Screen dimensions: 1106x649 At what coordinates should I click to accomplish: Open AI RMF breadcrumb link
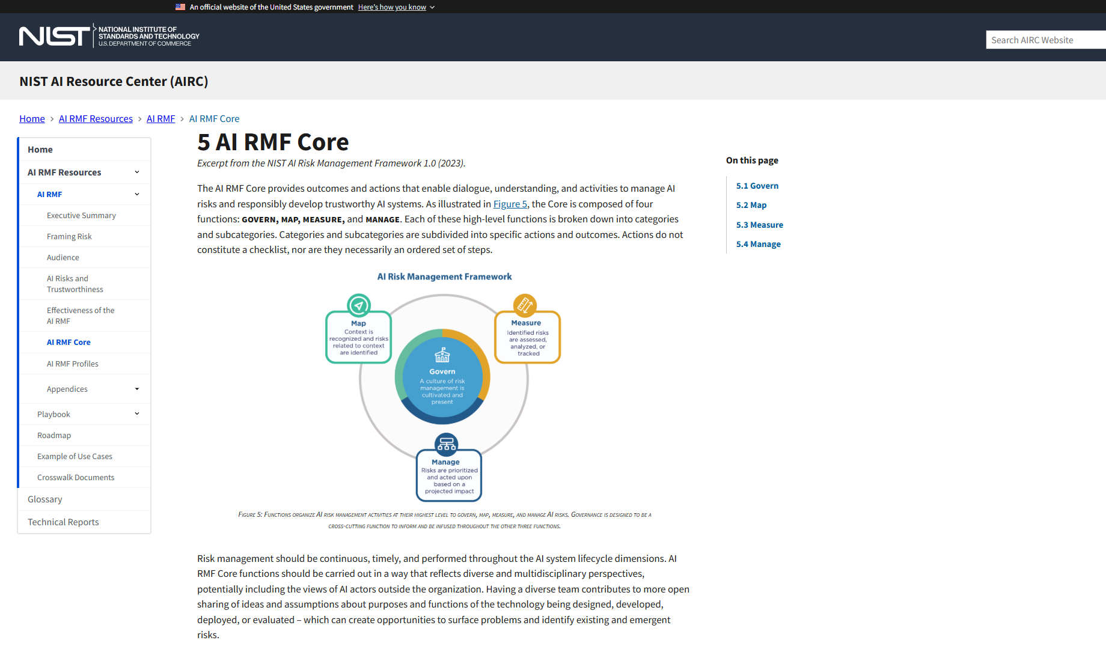tap(160, 118)
